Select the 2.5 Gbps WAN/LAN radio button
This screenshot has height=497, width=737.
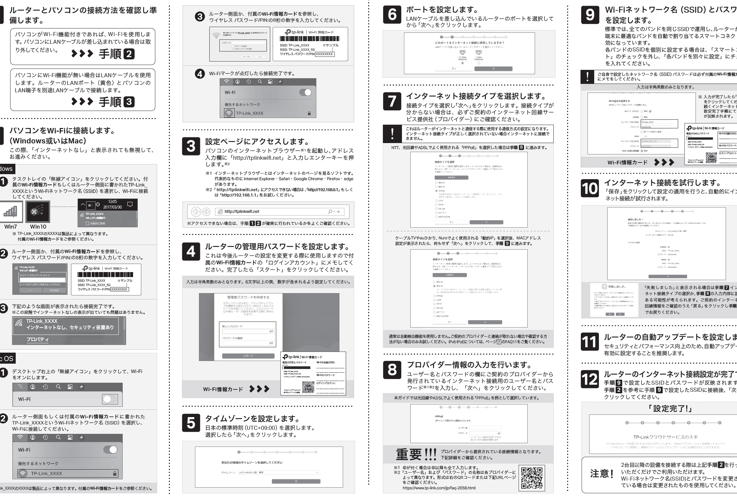[462, 63]
